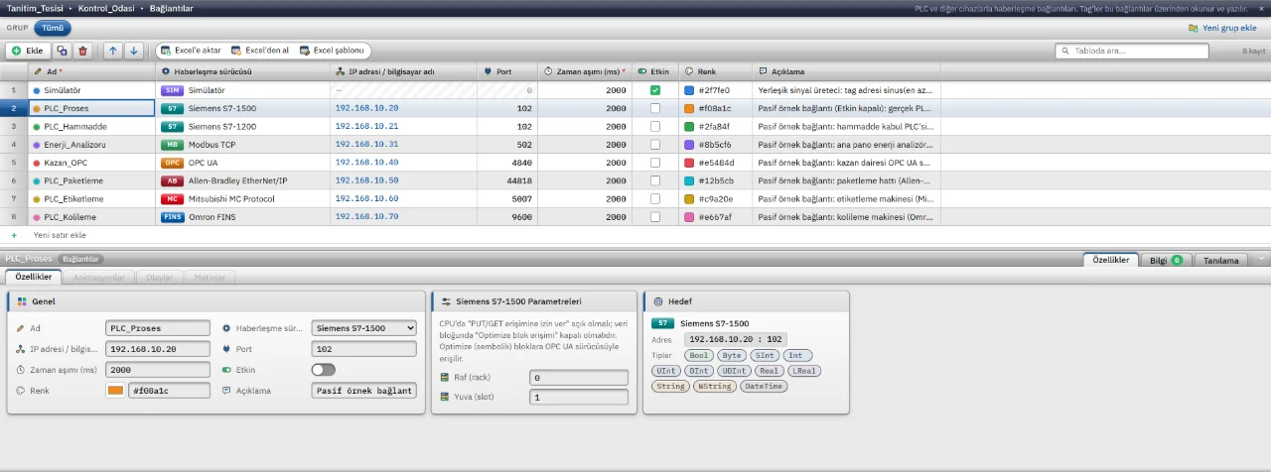Sort by Haberleşme sürücüsü column header

pos(242,71)
